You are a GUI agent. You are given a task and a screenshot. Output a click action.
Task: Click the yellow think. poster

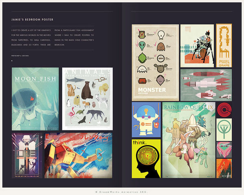click(146, 159)
